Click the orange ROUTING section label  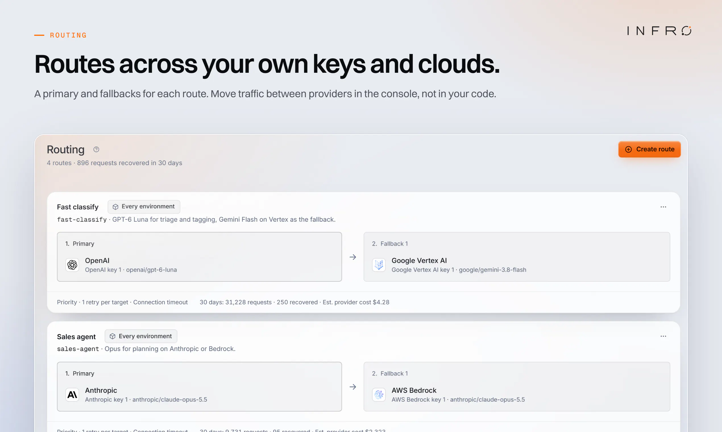69,35
